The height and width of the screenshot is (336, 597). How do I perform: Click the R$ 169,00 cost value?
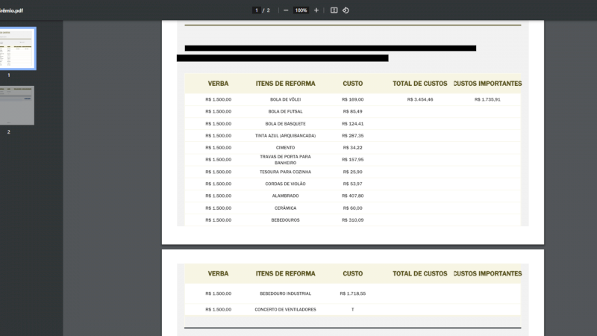tap(352, 99)
